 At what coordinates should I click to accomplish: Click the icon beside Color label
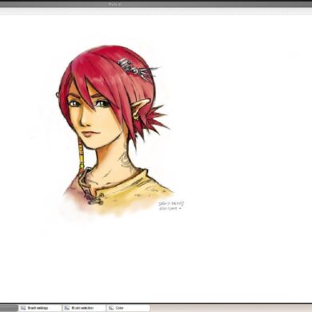point(111,308)
